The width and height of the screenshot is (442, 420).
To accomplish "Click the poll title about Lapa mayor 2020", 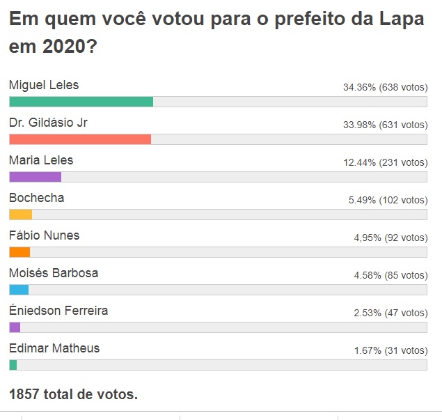I will 216,33.
